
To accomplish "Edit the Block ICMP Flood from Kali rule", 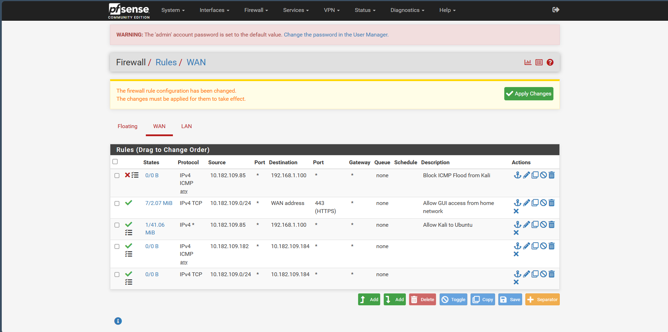I will click(x=526, y=175).
